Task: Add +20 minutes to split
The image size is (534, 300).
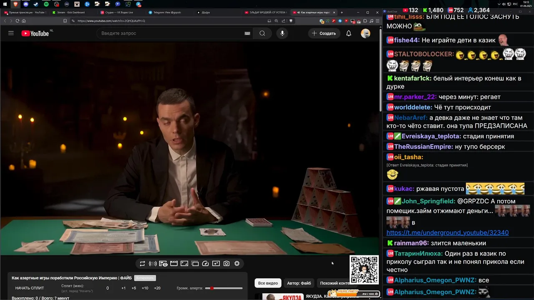Action: click(157, 288)
